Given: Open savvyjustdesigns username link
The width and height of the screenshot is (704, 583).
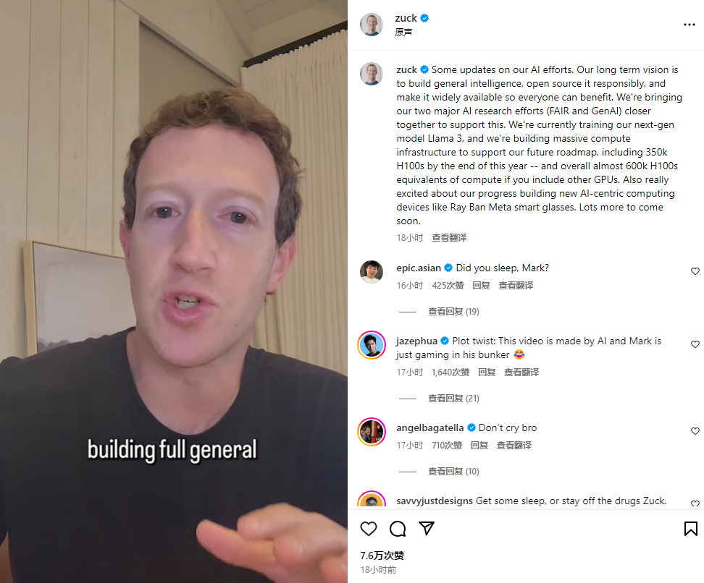Looking at the screenshot, I should pos(434,501).
